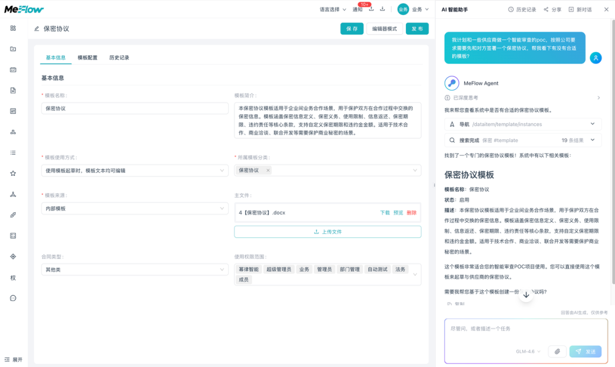This screenshot has height=367, width=615.
Task: Open the star favorites icon in sidebar
Action: tap(13, 174)
